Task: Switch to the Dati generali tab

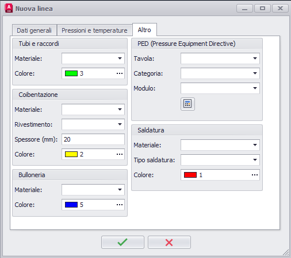Action: click(x=35, y=30)
